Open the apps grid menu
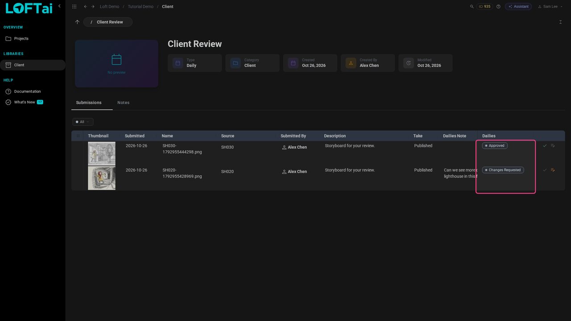571x321 pixels. [74, 7]
